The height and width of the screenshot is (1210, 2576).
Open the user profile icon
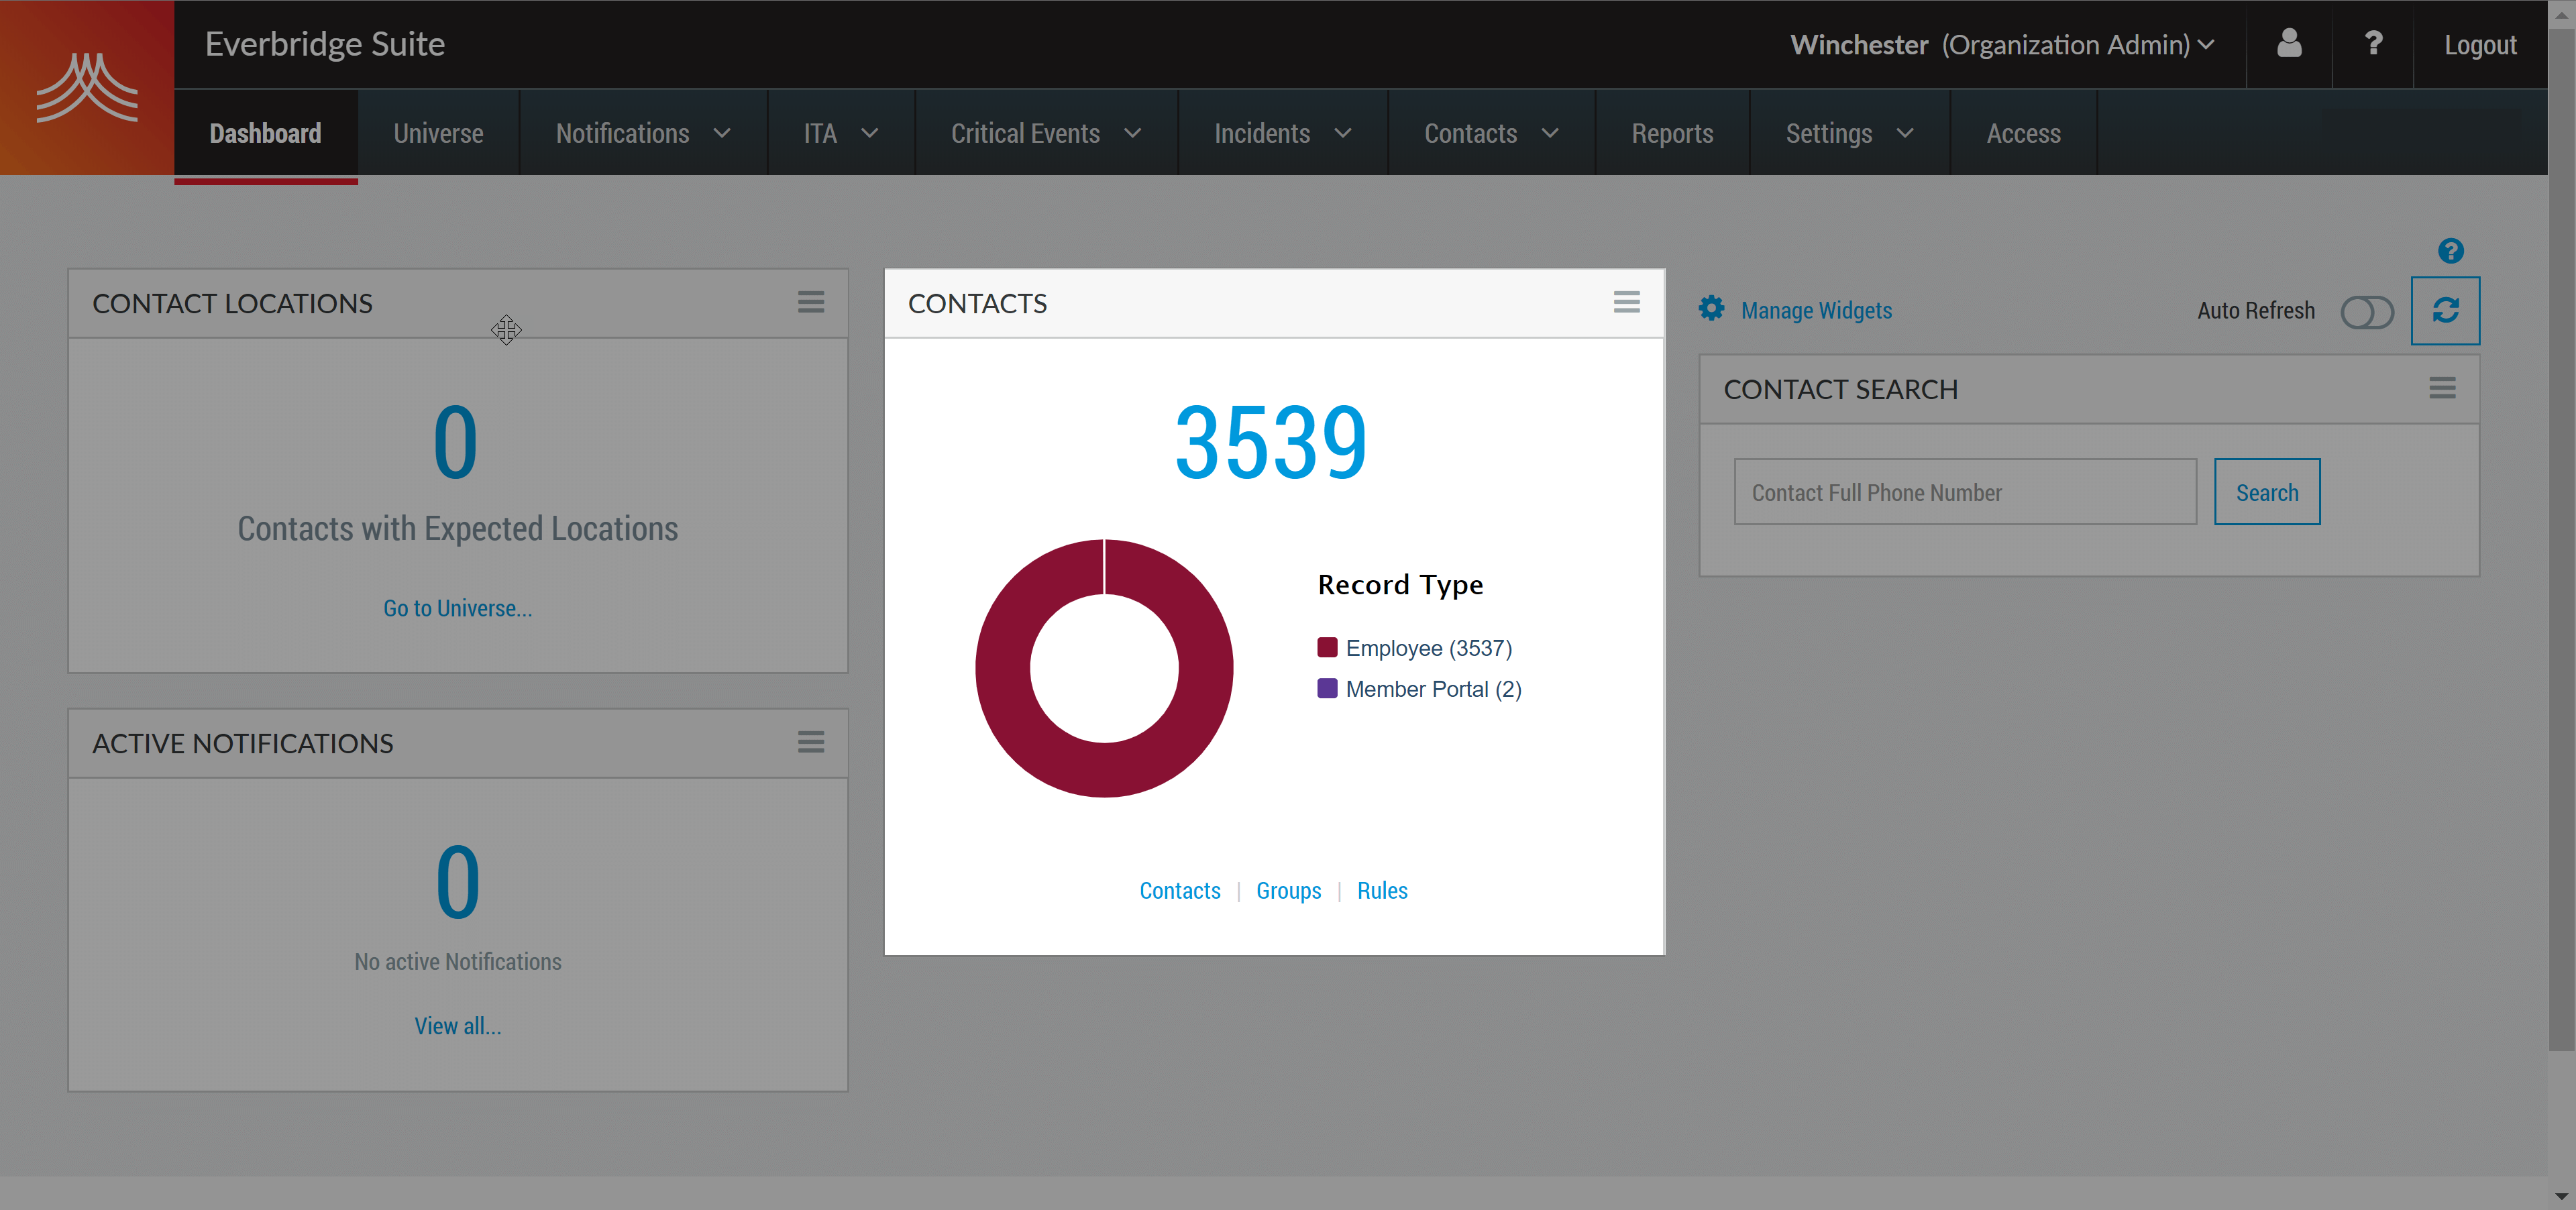coord(2289,44)
